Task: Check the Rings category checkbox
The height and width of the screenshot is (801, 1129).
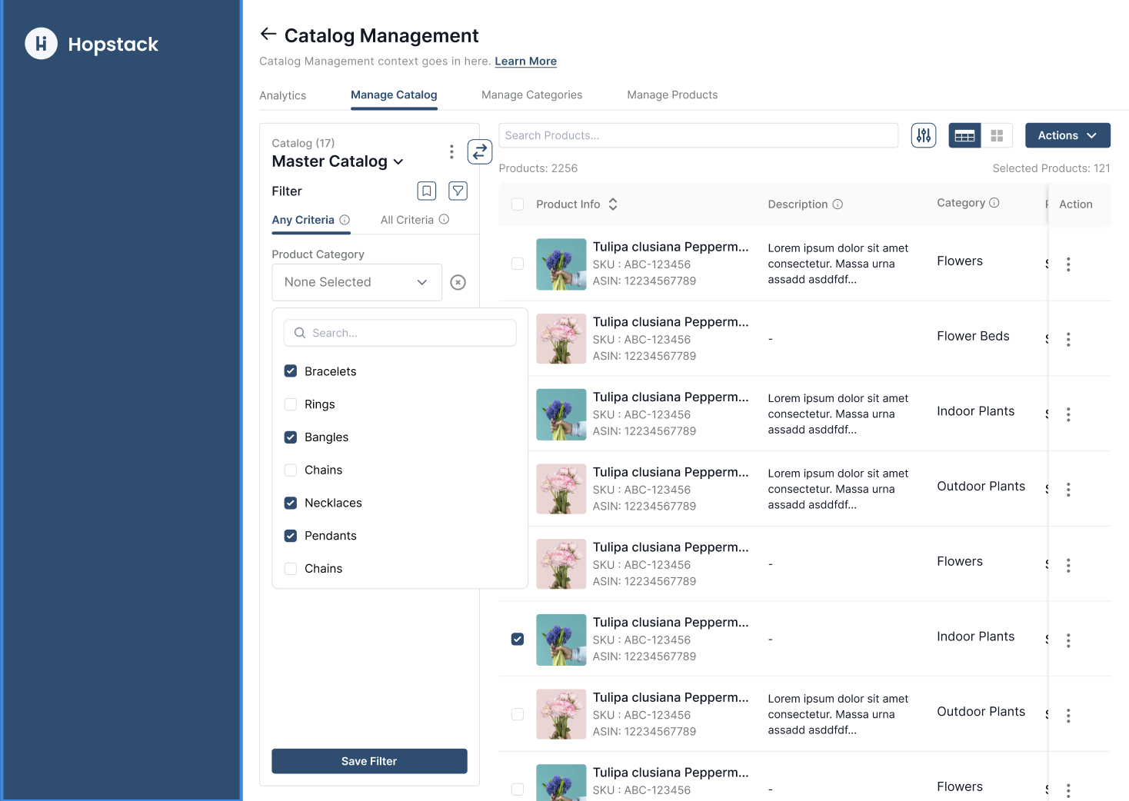Action: (291, 404)
